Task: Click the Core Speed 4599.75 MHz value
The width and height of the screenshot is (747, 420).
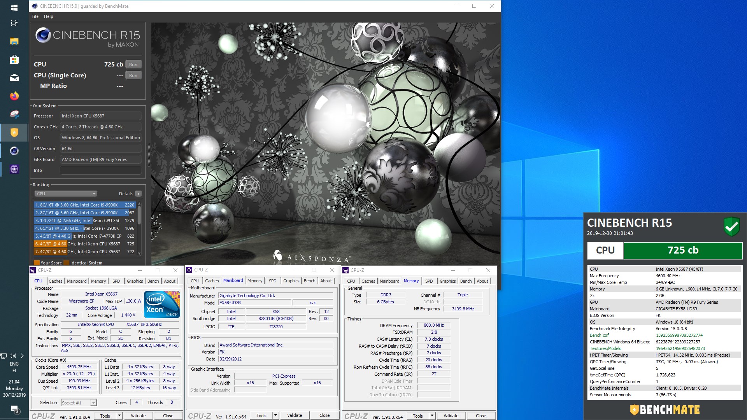Action: 79,367
